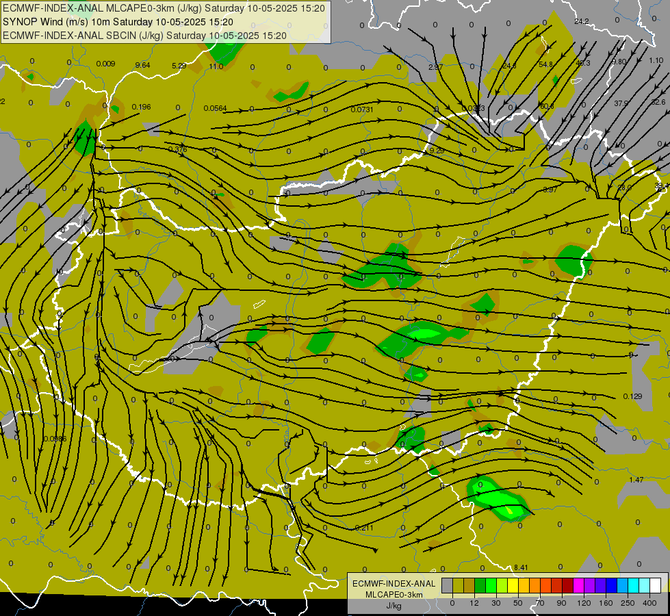The height and width of the screenshot is (616, 670).
Task: Click the map value 2.97
Action: [435, 67]
